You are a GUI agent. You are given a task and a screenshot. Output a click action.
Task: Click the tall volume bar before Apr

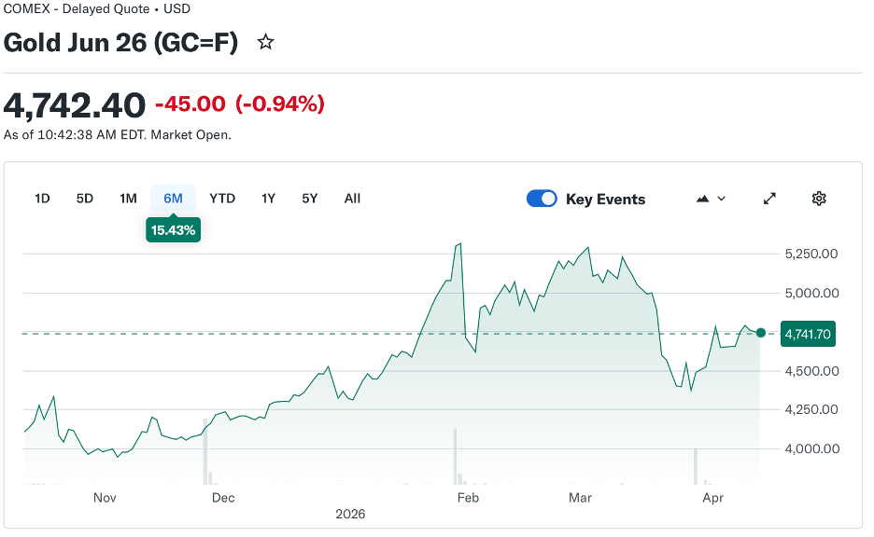(696, 466)
